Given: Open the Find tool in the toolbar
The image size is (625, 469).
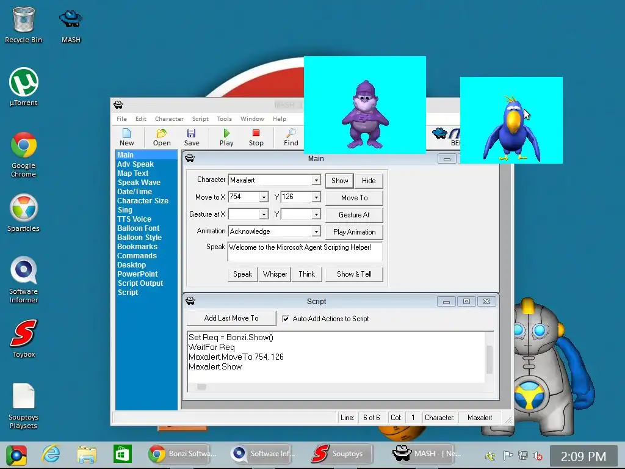Looking at the screenshot, I should tap(291, 137).
